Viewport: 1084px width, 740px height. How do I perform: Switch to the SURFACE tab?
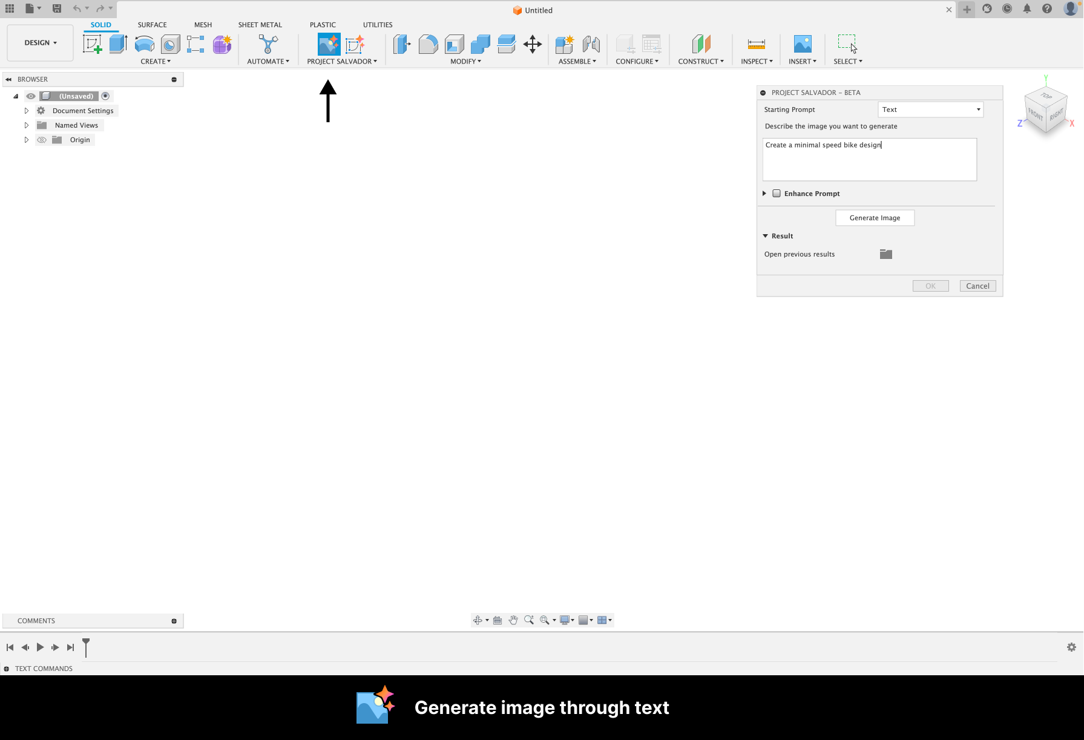point(152,25)
